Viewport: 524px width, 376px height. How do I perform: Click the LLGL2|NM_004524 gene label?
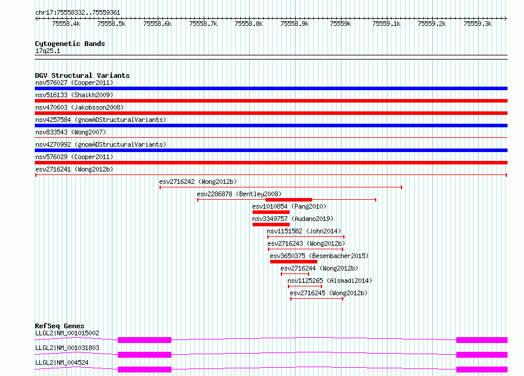point(62,362)
